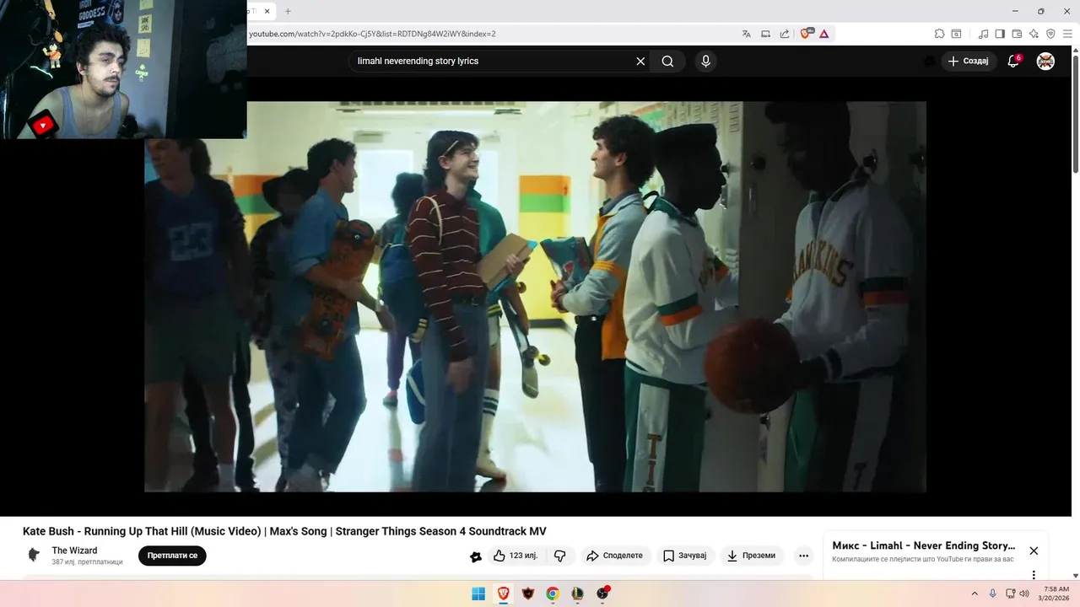This screenshot has width=1080, height=607.
Task: Open the taskbar volume speaker icon
Action: coord(1024,594)
